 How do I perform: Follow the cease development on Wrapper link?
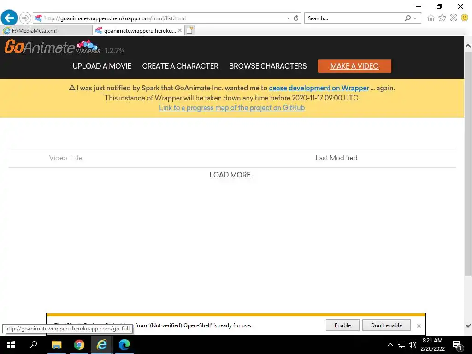coord(319,88)
